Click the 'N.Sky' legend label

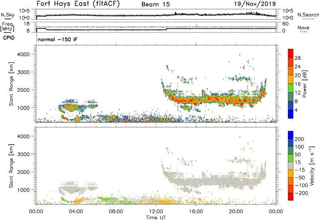(8, 15)
